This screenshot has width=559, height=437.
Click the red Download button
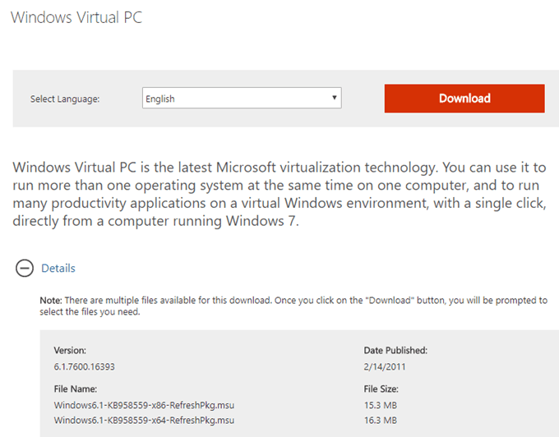(464, 99)
